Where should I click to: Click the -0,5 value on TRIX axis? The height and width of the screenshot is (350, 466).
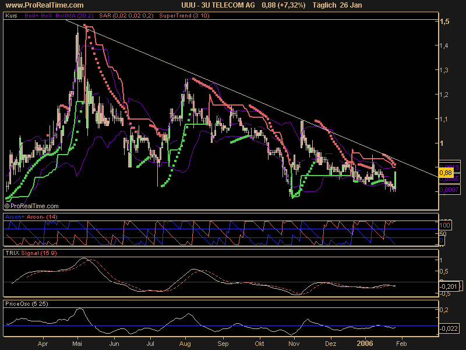(x=444, y=293)
